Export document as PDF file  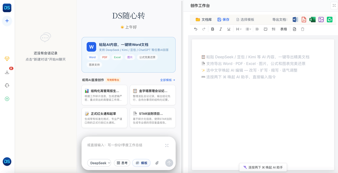304,19
